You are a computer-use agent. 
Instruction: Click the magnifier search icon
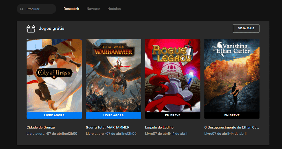point(22,9)
